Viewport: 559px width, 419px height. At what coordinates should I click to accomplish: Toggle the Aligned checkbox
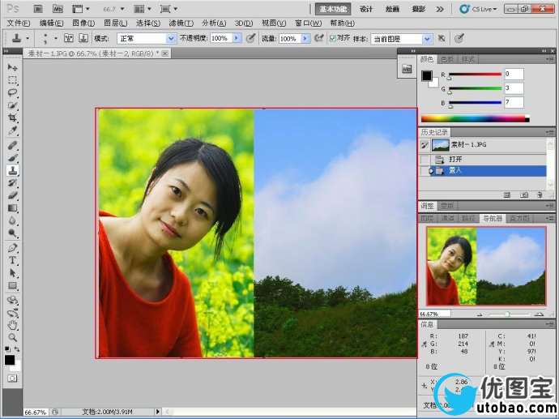click(333, 38)
